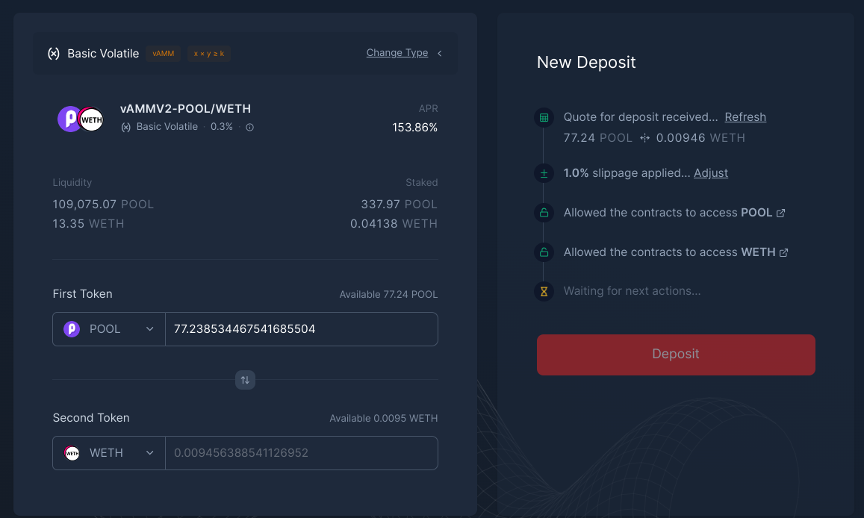Click the New Deposit heading

click(586, 62)
